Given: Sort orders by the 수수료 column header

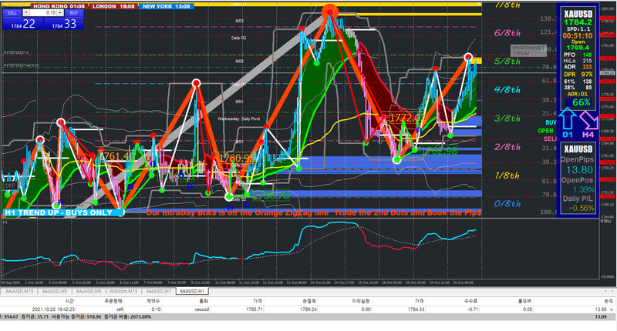Looking at the screenshot, I should tap(470, 301).
